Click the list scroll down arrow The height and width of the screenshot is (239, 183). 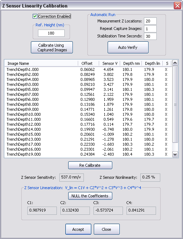pyautogui.click(x=175, y=155)
